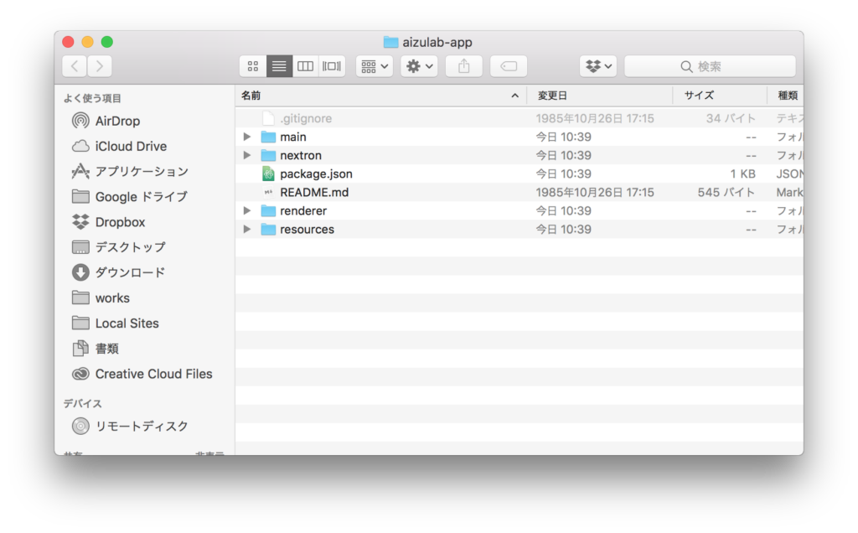Open AirDrop in the sidebar

[x=117, y=121]
